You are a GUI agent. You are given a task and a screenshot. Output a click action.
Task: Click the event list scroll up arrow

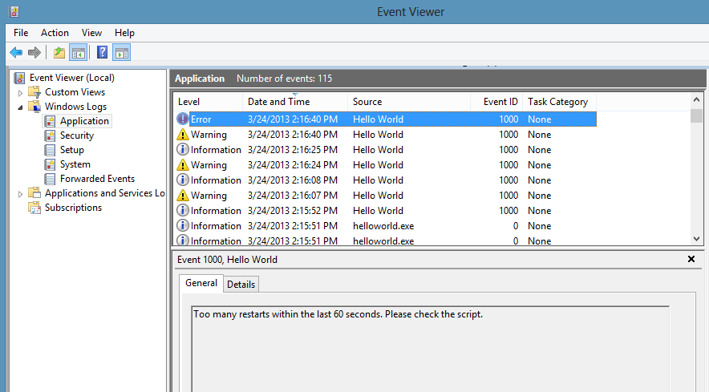pos(696,99)
